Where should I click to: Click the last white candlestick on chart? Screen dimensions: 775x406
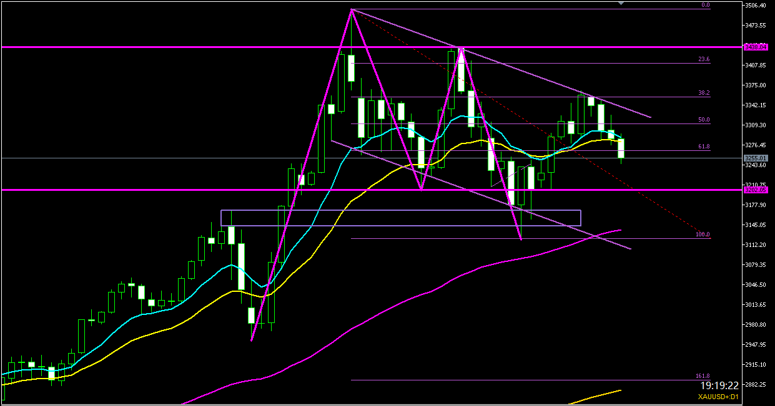621,149
